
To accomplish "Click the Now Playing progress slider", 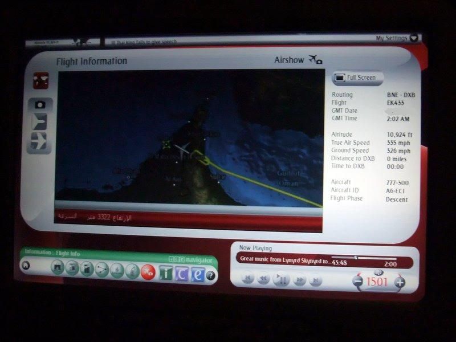I will [364, 258].
